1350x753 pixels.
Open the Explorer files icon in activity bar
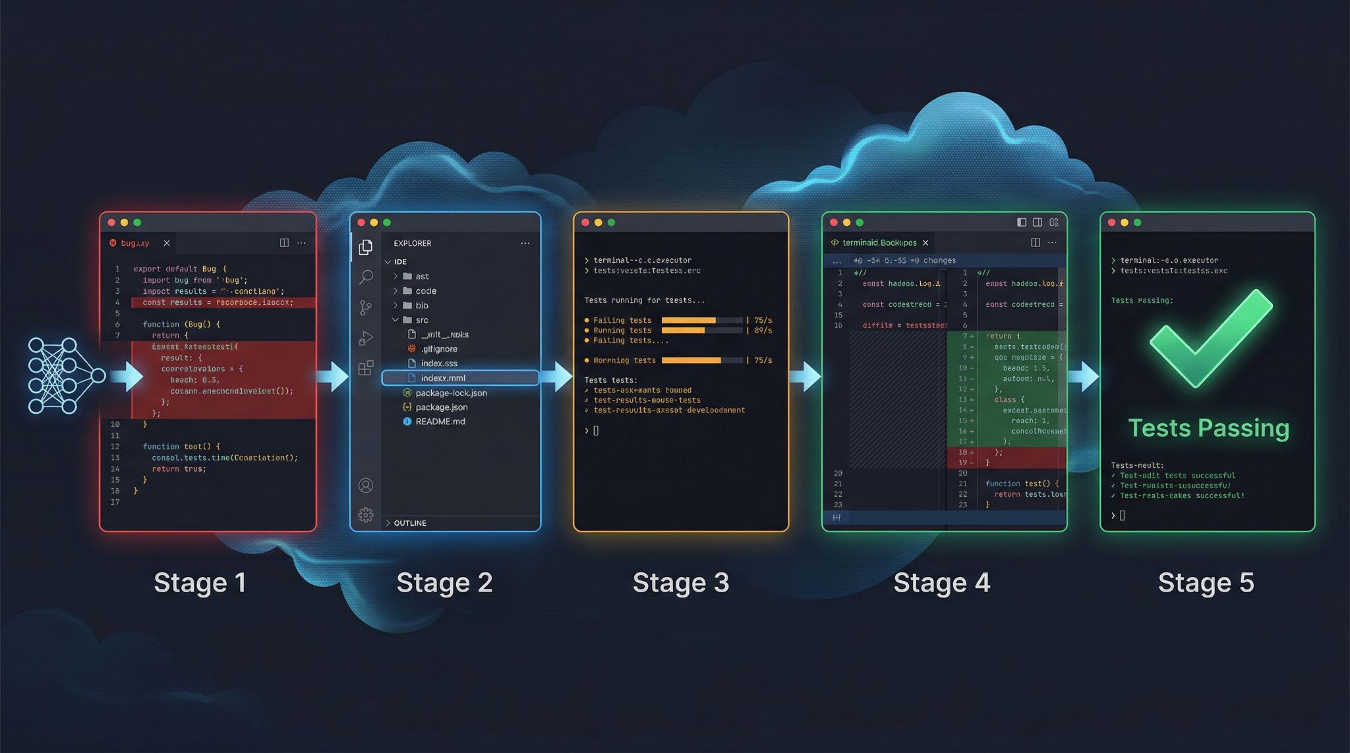coord(366,247)
